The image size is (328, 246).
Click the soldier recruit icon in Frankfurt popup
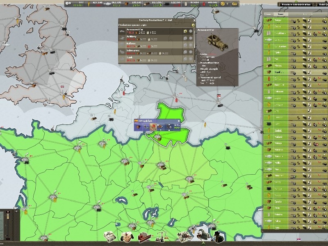point(146,127)
